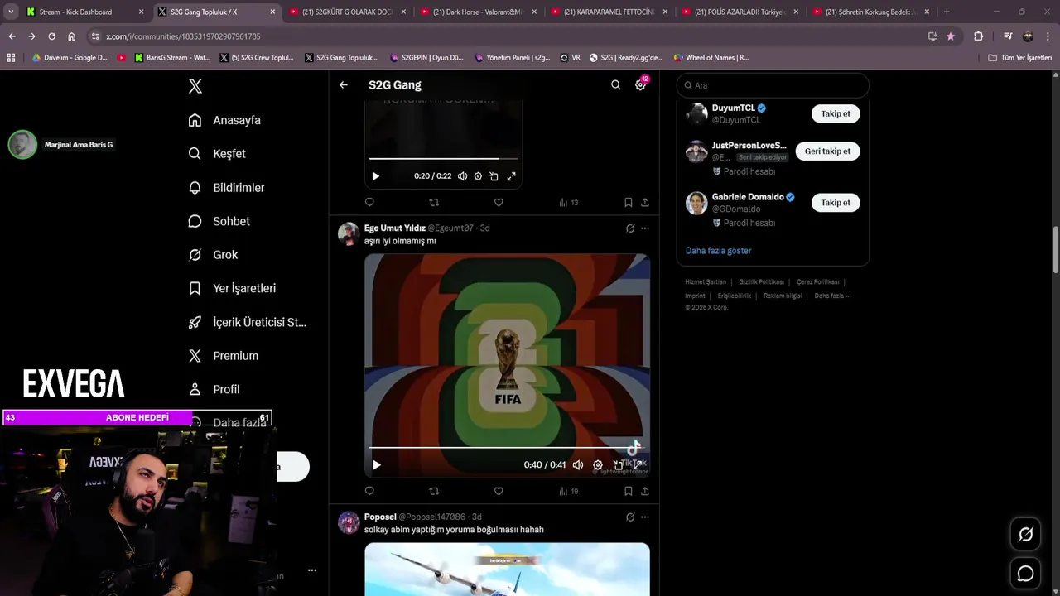Mute the top video volume icon
The height and width of the screenshot is (596, 1060).
point(462,176)
